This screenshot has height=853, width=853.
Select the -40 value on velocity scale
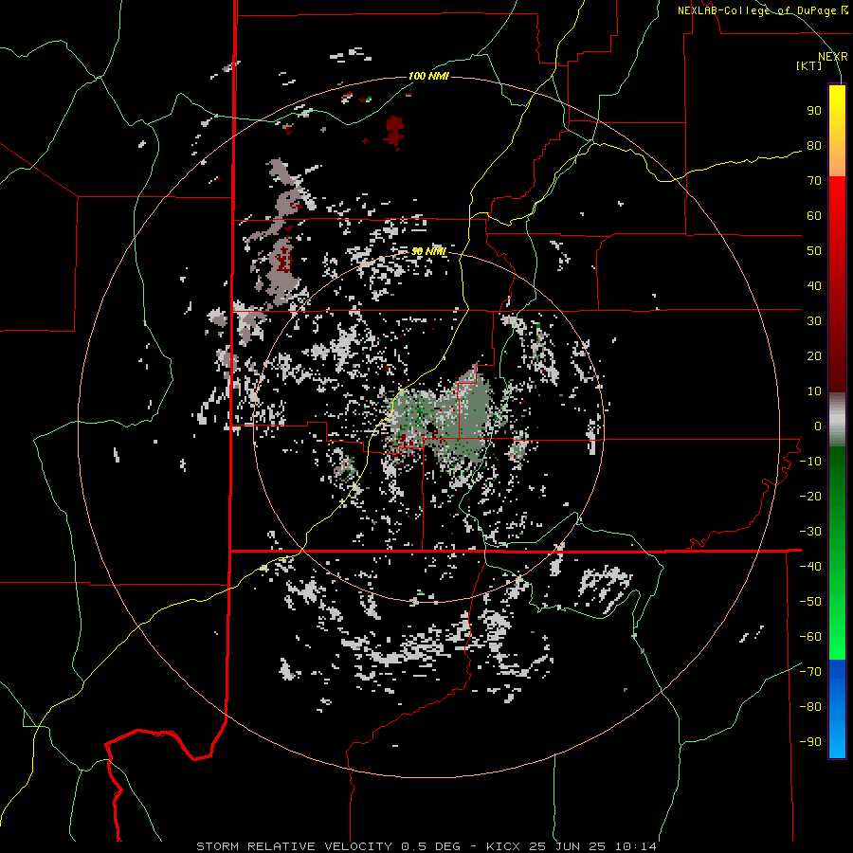click(810, 567)
